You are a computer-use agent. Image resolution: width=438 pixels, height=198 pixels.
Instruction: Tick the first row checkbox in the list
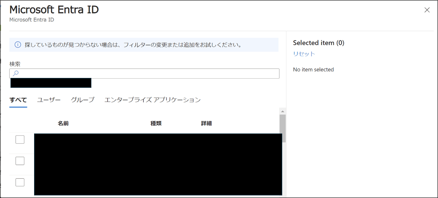[20, 140]
